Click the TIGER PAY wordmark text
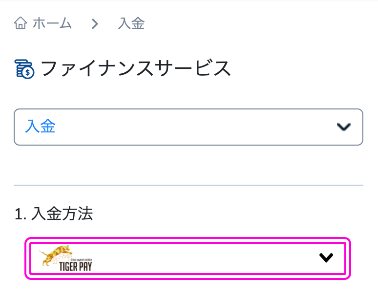 tap(76, 267)
